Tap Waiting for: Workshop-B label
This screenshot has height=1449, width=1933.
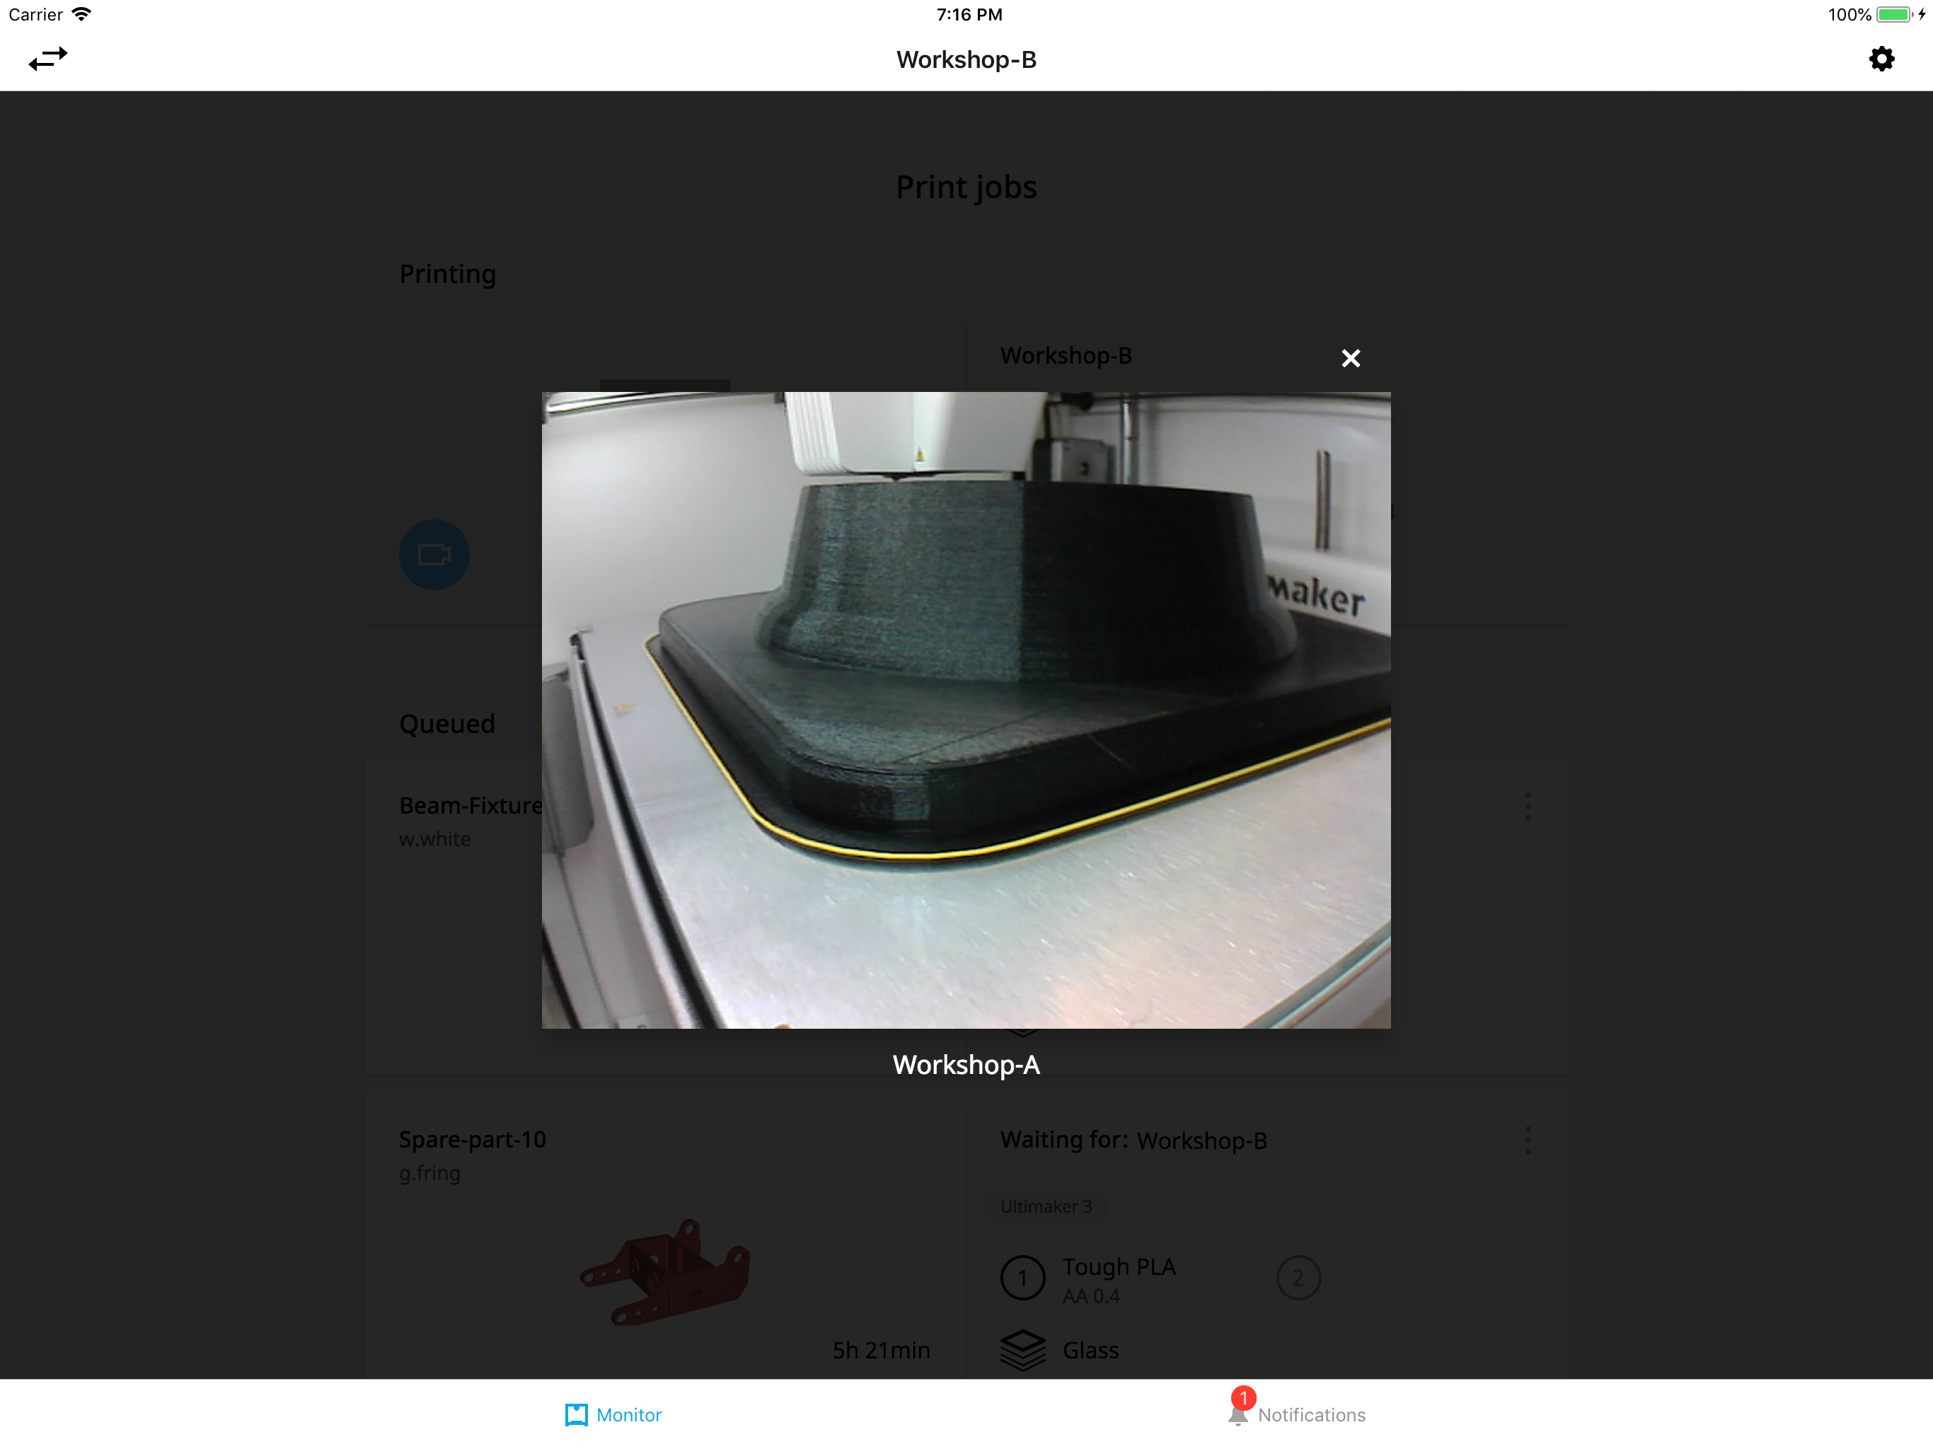[x=1133, y=1140]
